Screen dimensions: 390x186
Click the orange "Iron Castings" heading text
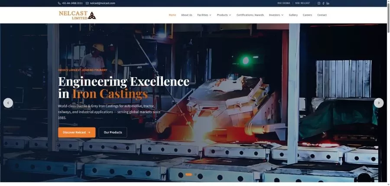(x=110, y=94)
